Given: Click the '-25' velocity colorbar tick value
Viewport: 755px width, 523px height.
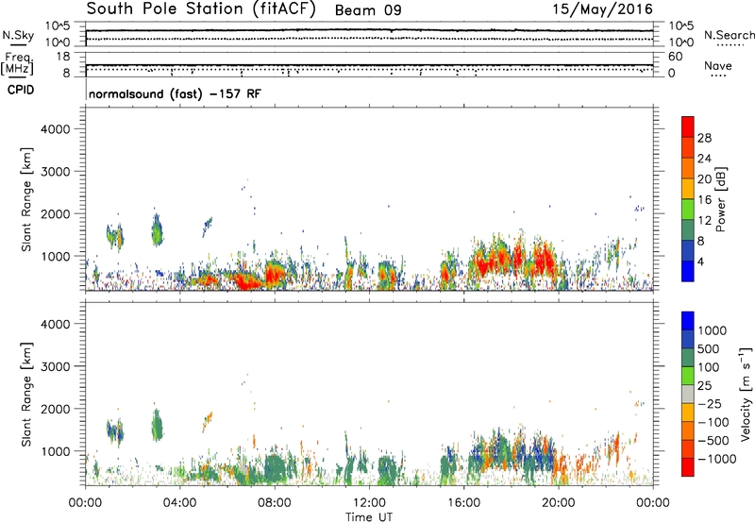Looking at the screenshot, I should (710, 403).
